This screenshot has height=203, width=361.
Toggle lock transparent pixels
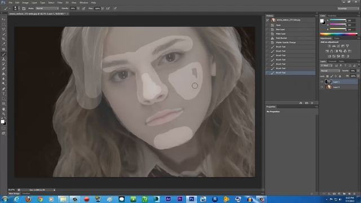click(327, 76)
